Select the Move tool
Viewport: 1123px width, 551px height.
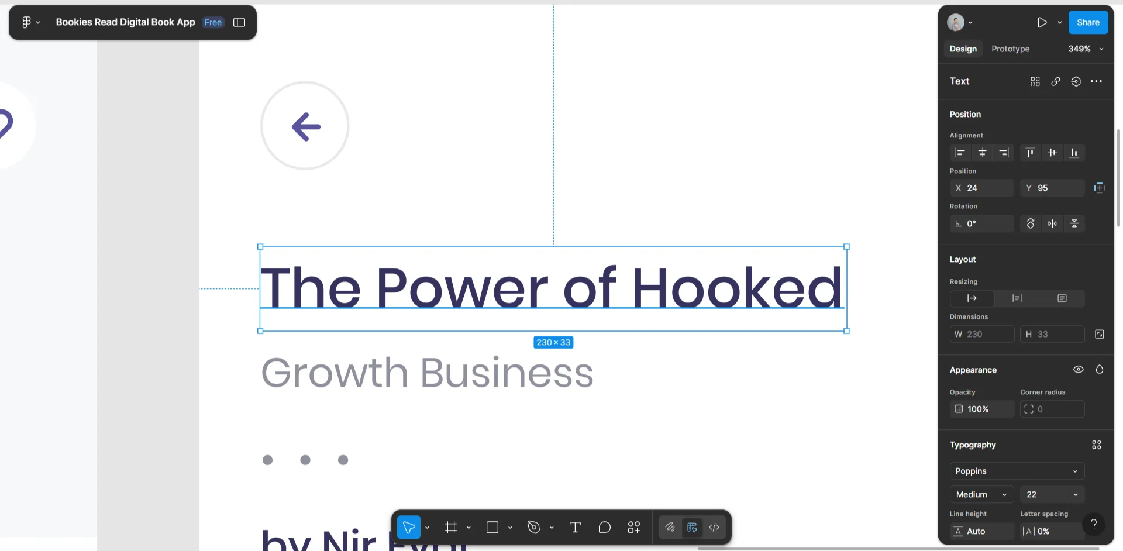(x=409, y=527)
